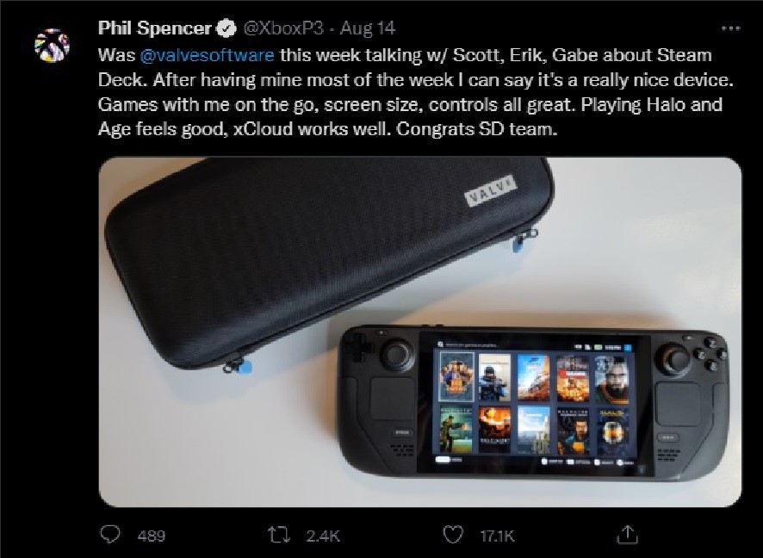Click the Phil Spencer display name
763x558 pixels.
click(155, 28)
